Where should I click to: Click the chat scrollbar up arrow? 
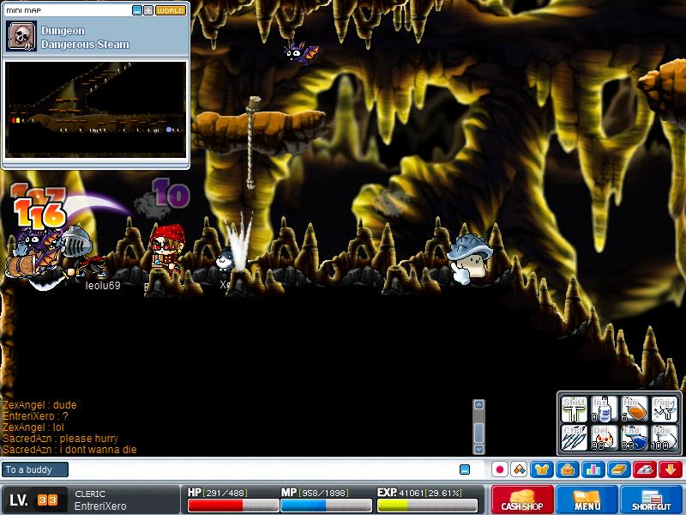(x=479, y=404)
